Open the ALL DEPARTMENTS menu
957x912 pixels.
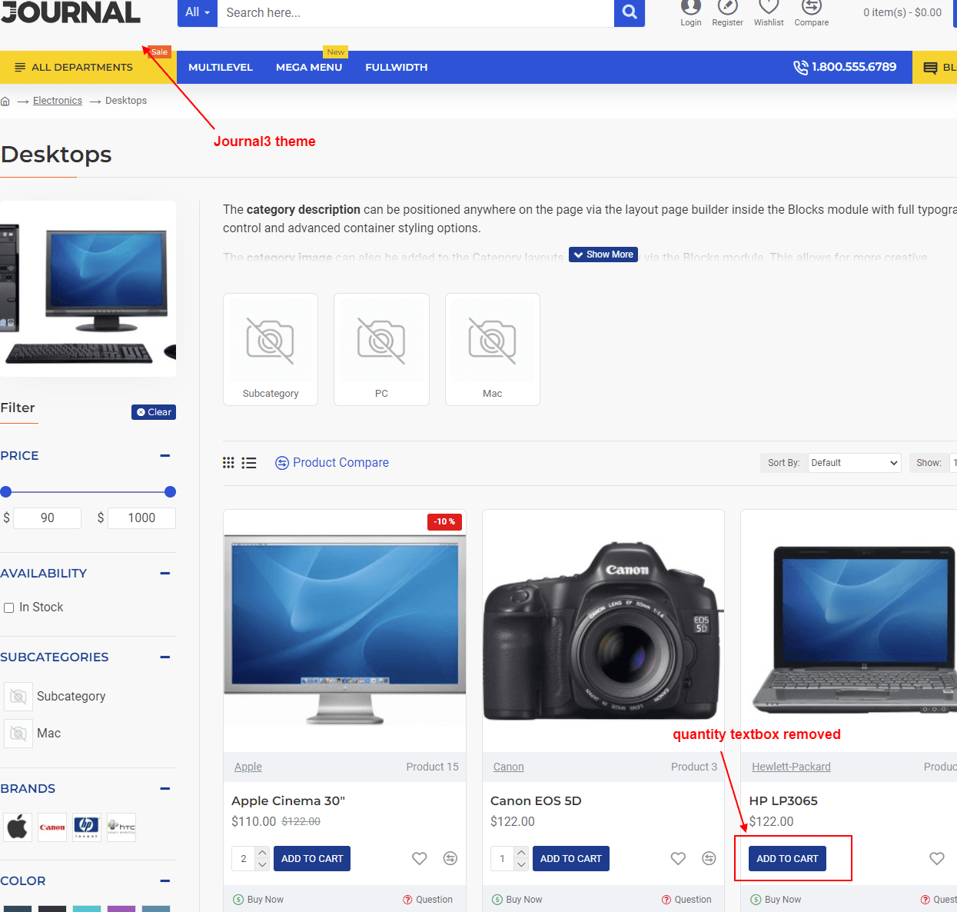coord(73,67)
